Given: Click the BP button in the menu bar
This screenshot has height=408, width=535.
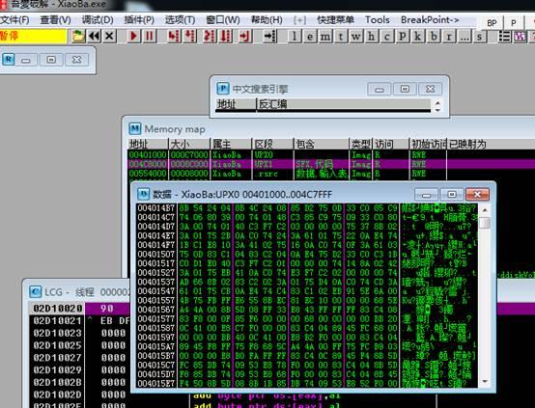Looking at the screenshot, I should (492, 23).
